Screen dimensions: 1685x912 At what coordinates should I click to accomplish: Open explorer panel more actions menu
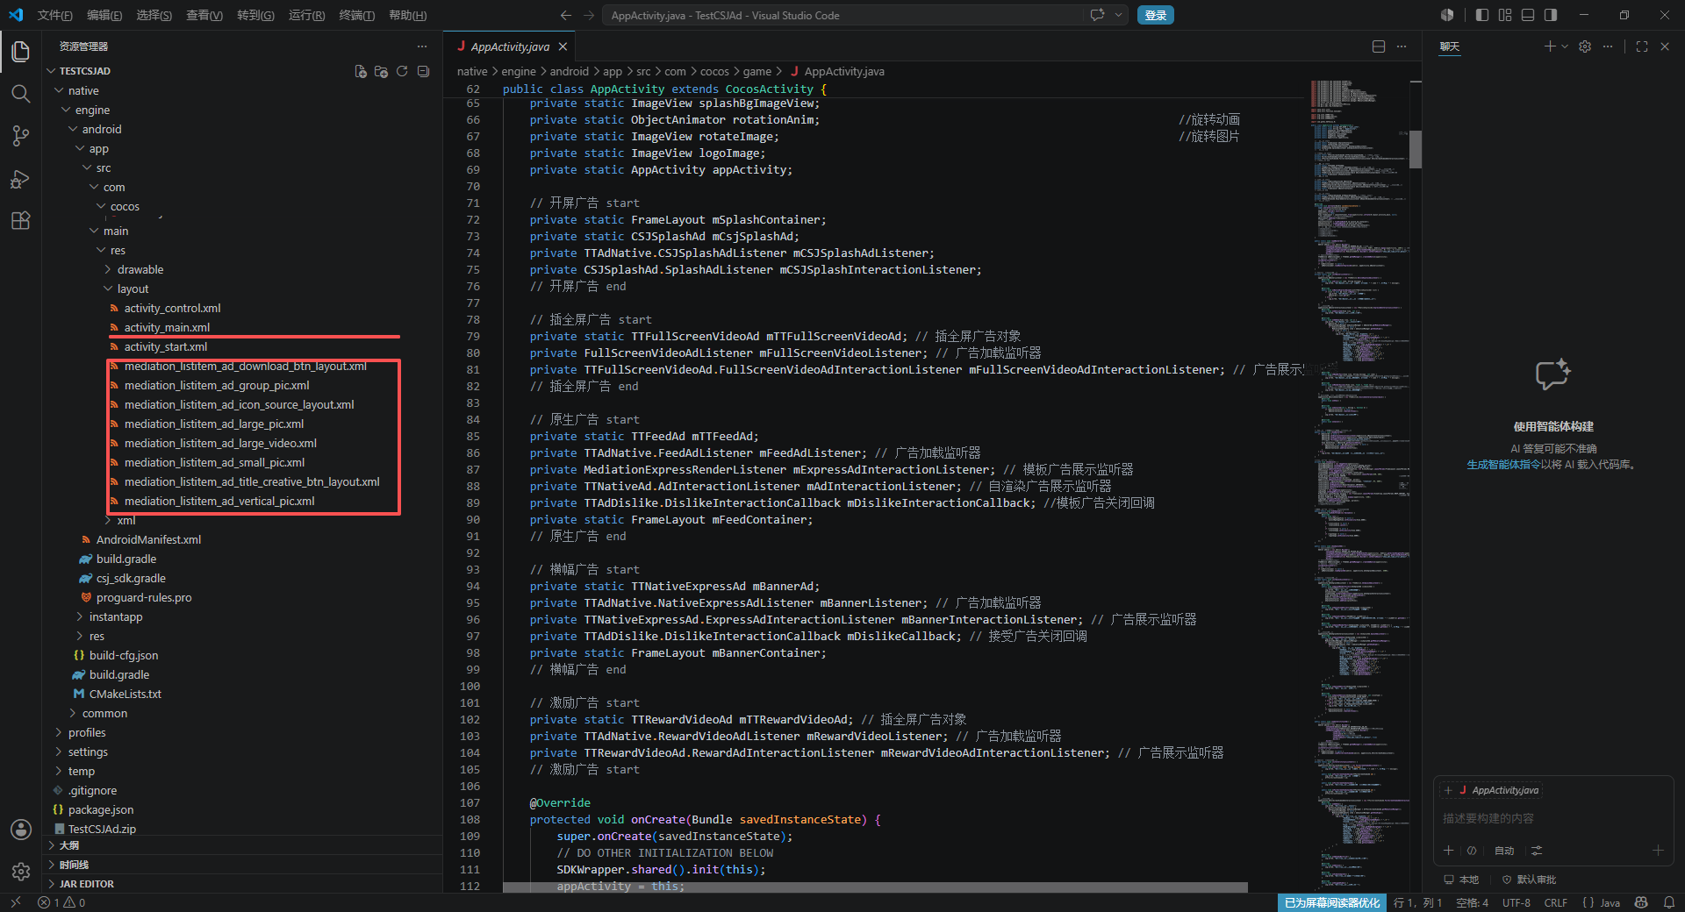[x=422, y=46]
